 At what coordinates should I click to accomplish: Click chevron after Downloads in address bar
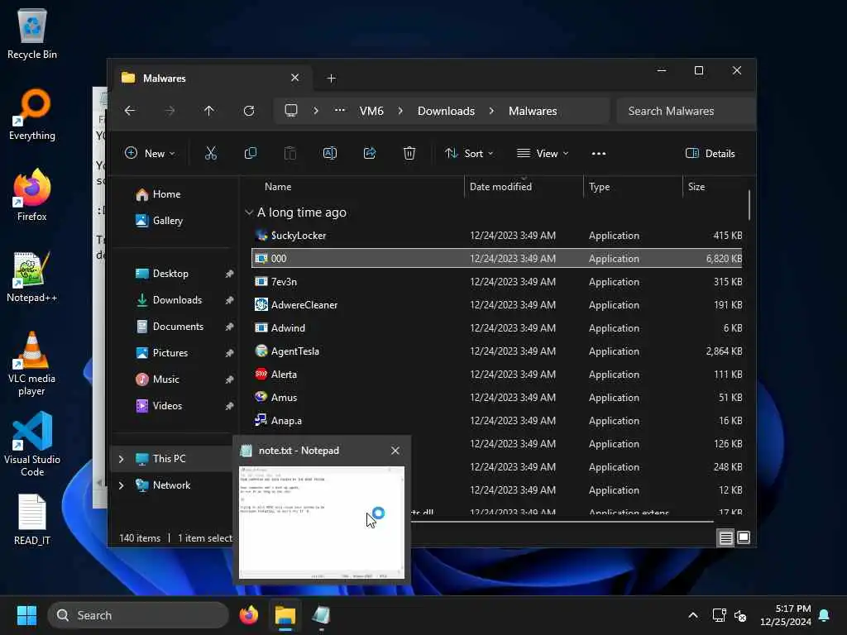tap(491, 111)
